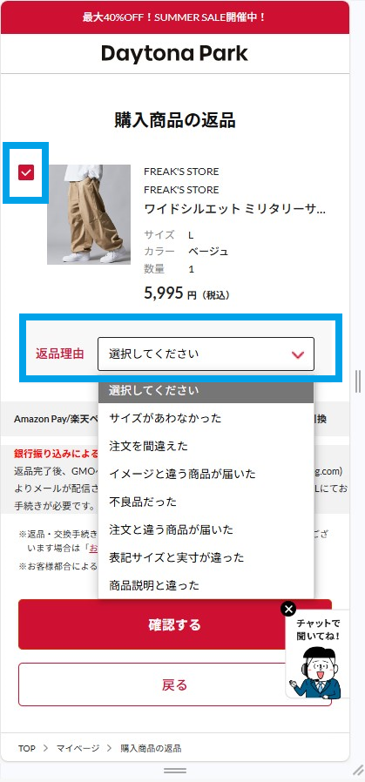The width and height of the screenshot is (365, 782).
Task: Open the beige pants product thumbnail
Action: (x=89, y=214)
